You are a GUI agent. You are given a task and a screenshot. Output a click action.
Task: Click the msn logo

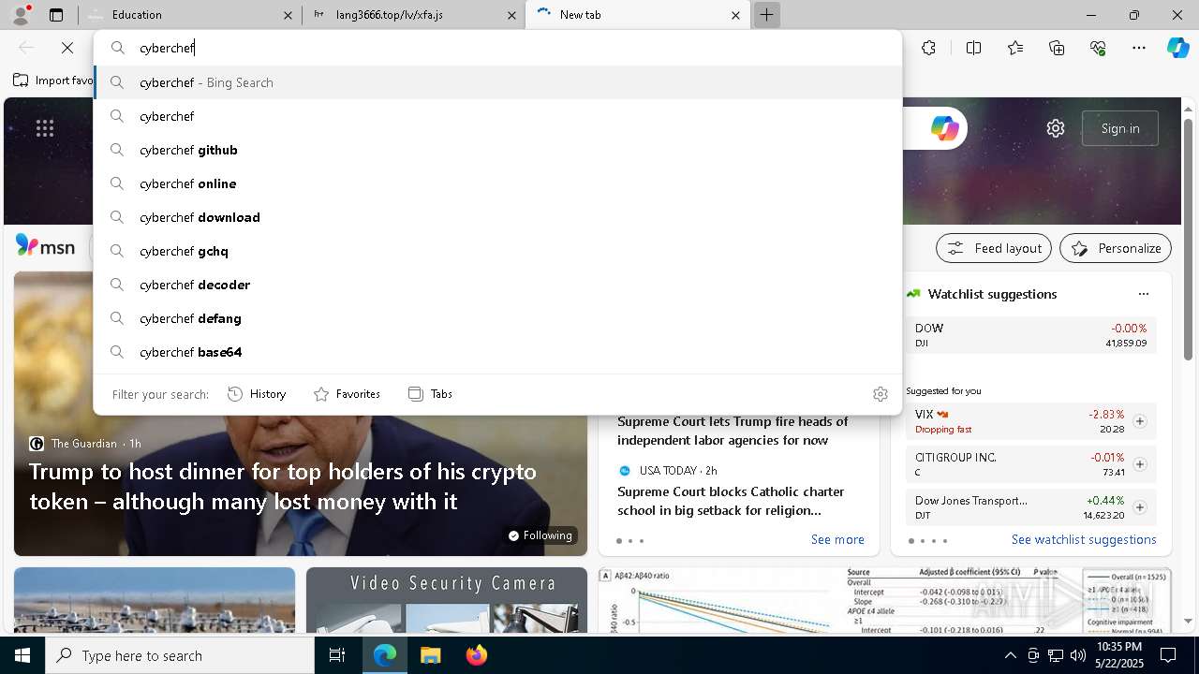[45, 246]
